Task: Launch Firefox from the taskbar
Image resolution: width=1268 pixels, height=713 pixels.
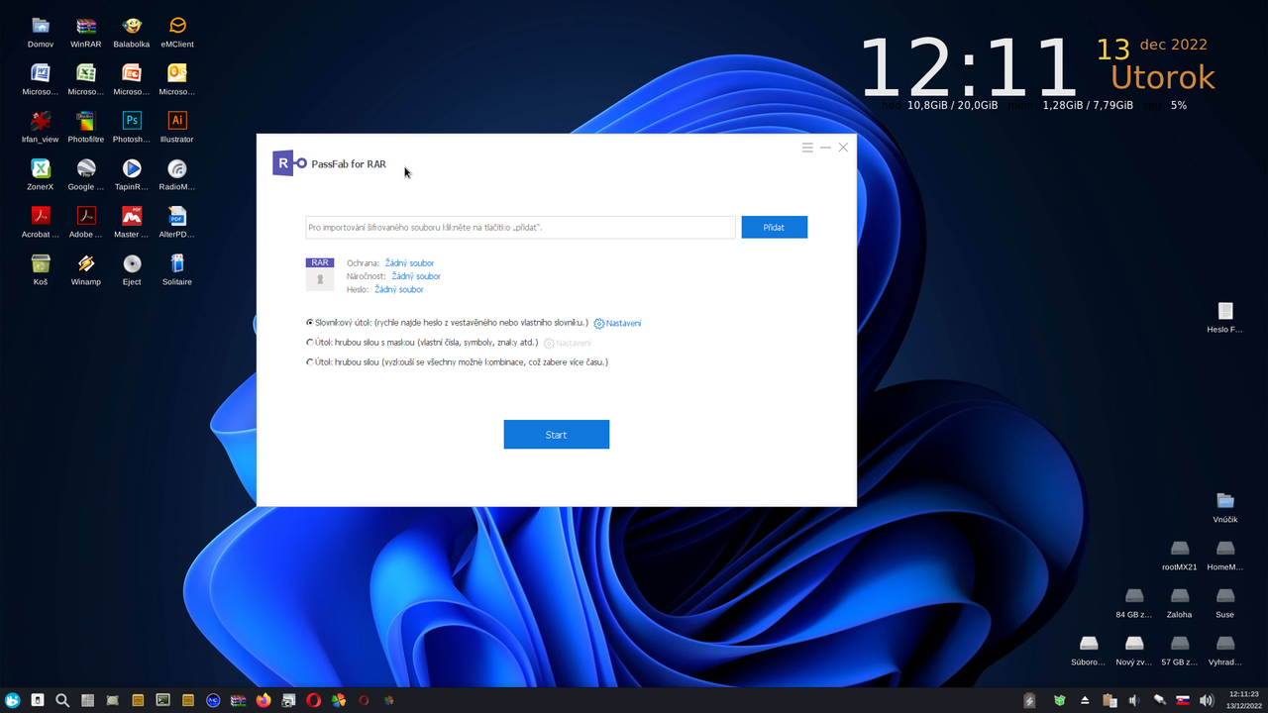Action: (264, 700)
